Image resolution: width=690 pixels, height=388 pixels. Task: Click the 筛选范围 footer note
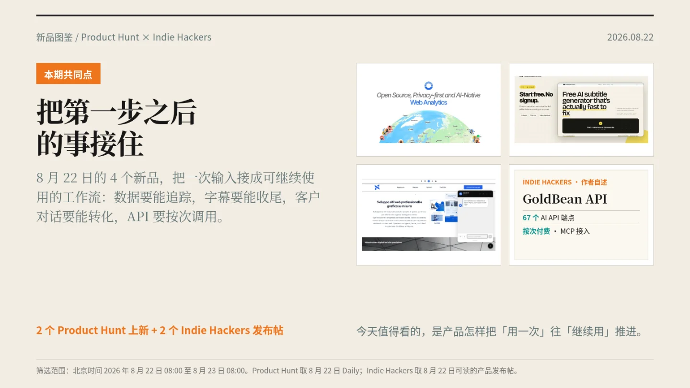[x=277, y=371]
